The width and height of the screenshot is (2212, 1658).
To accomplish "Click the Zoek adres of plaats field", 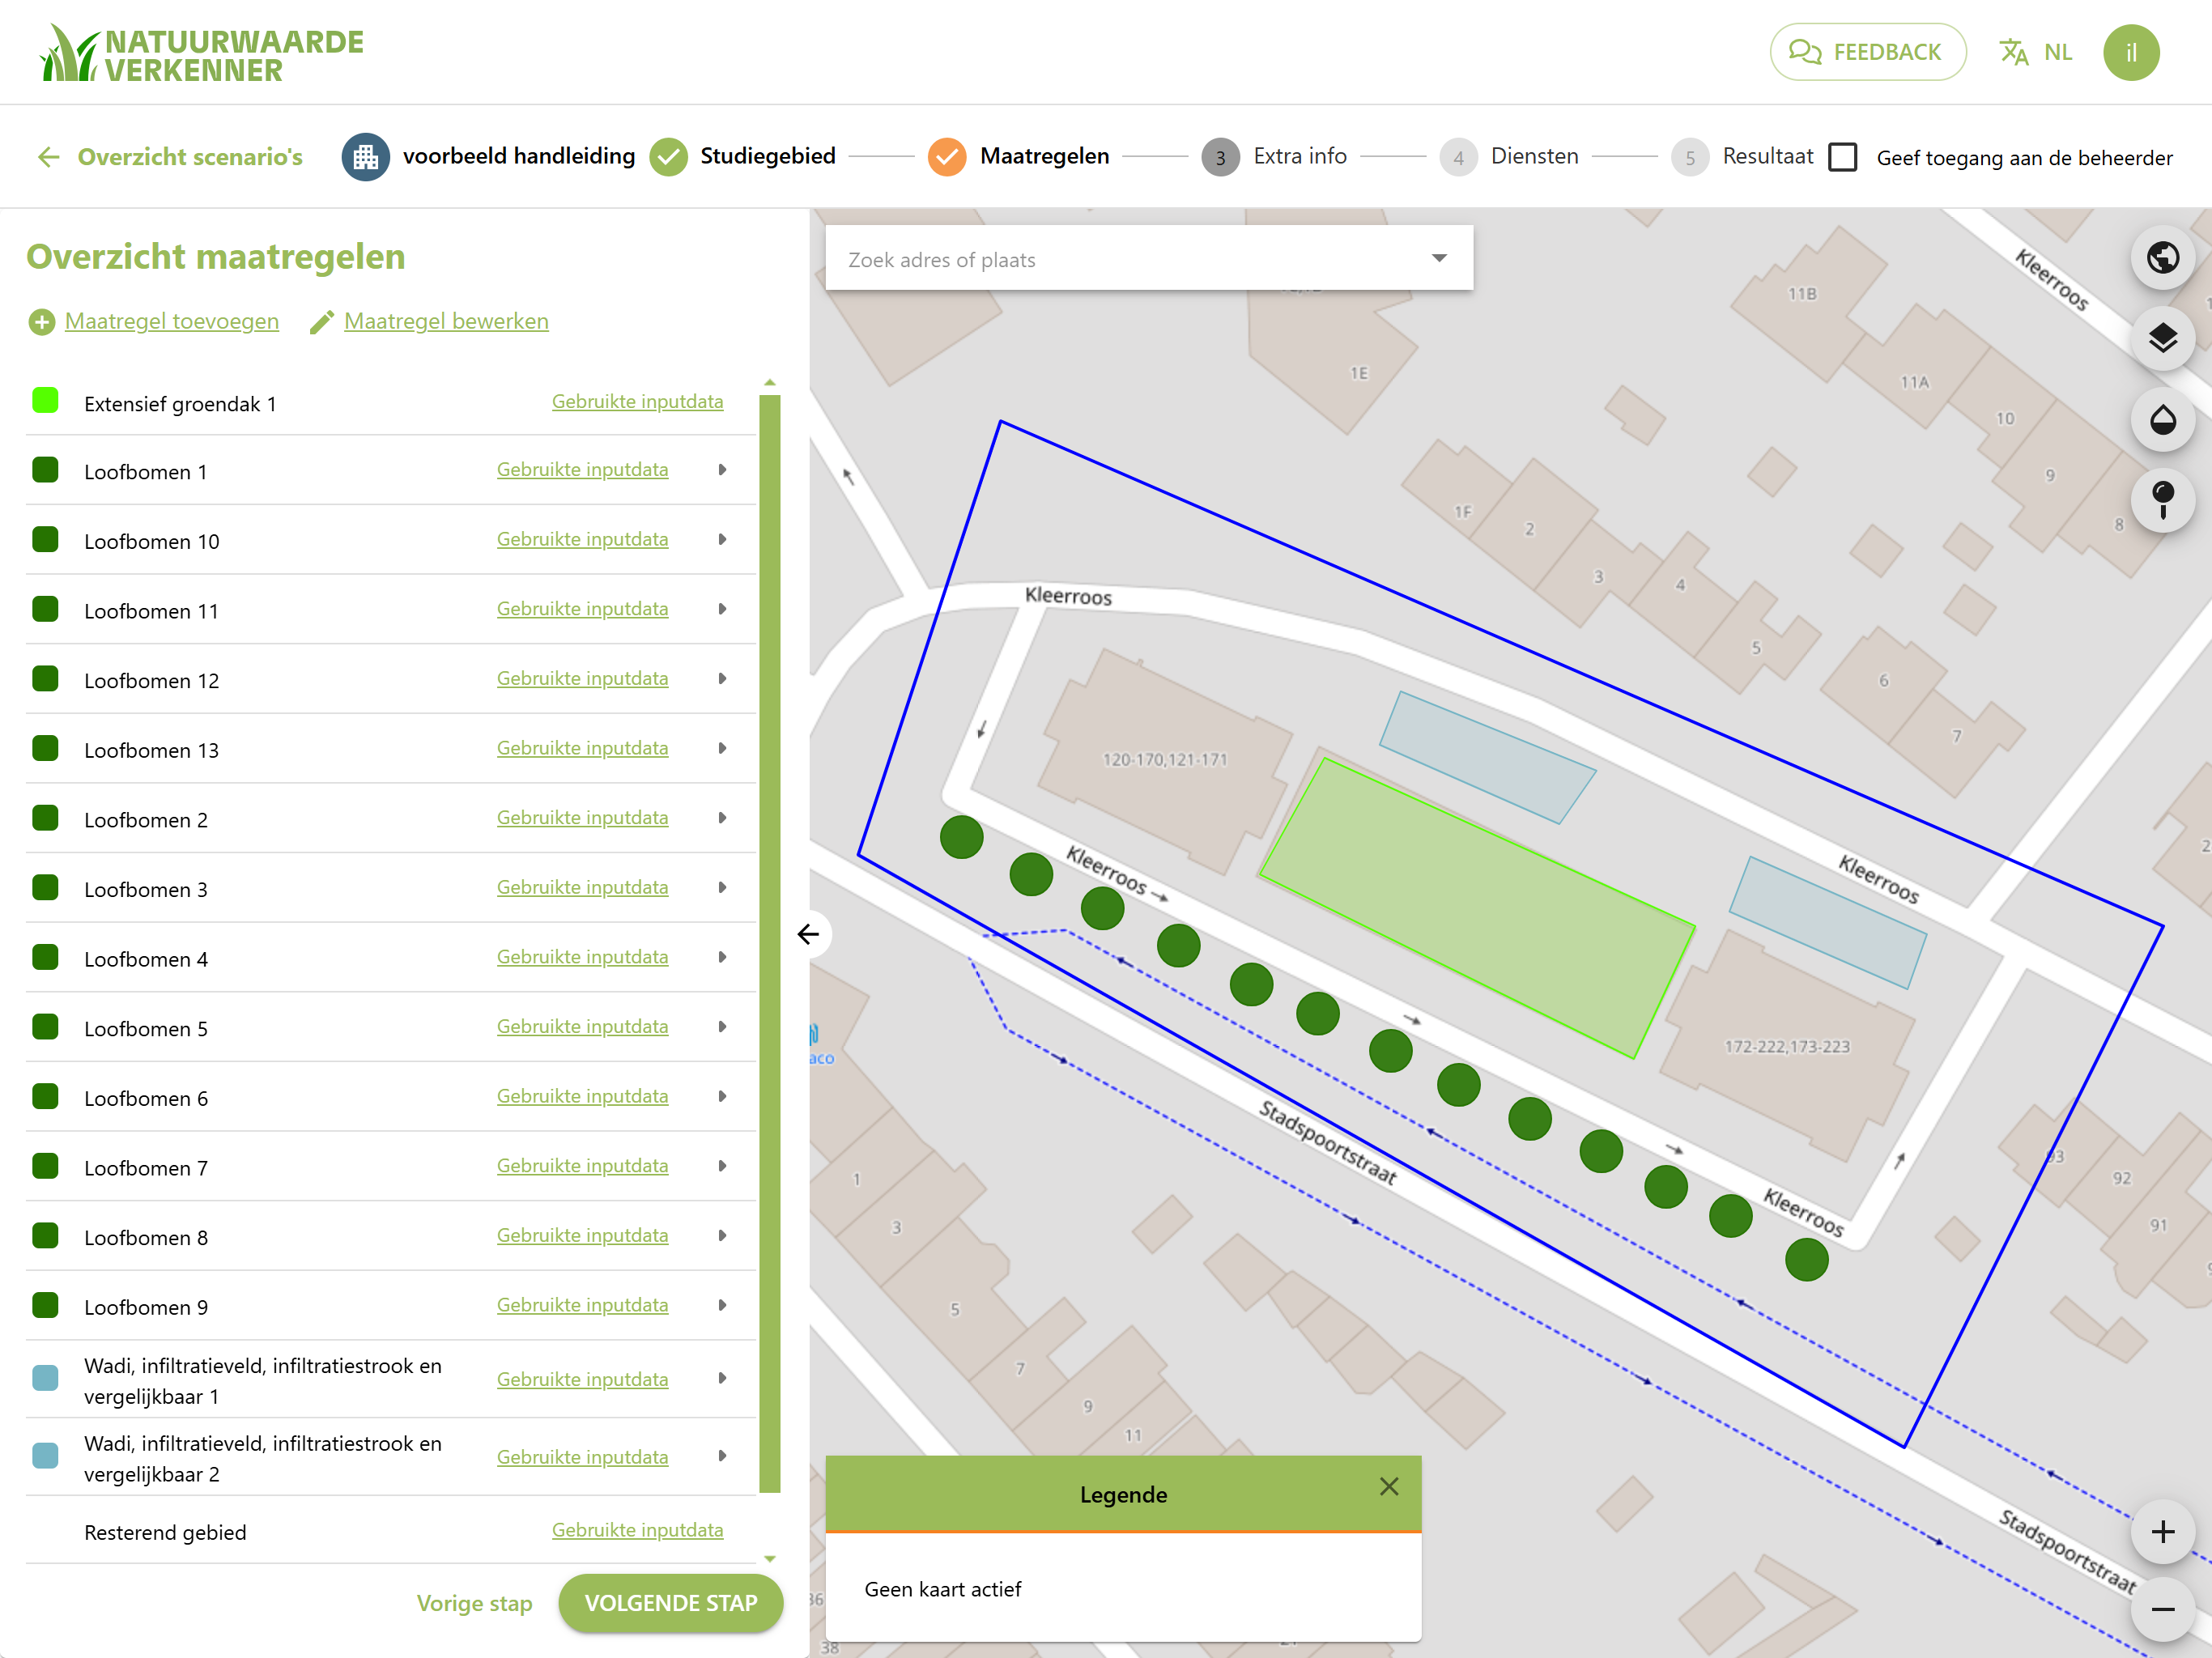I will [x=1148, y=259].
